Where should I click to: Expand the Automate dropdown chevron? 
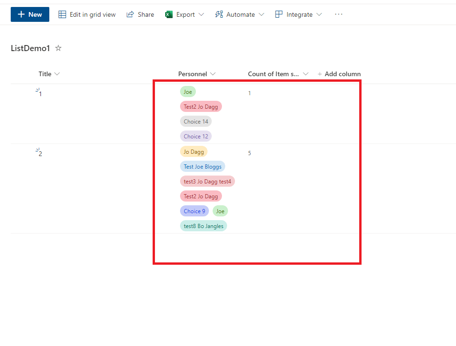coord(262,14)
